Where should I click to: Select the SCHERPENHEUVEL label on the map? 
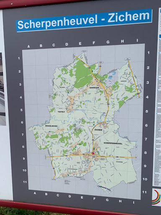tap(113, 144)
